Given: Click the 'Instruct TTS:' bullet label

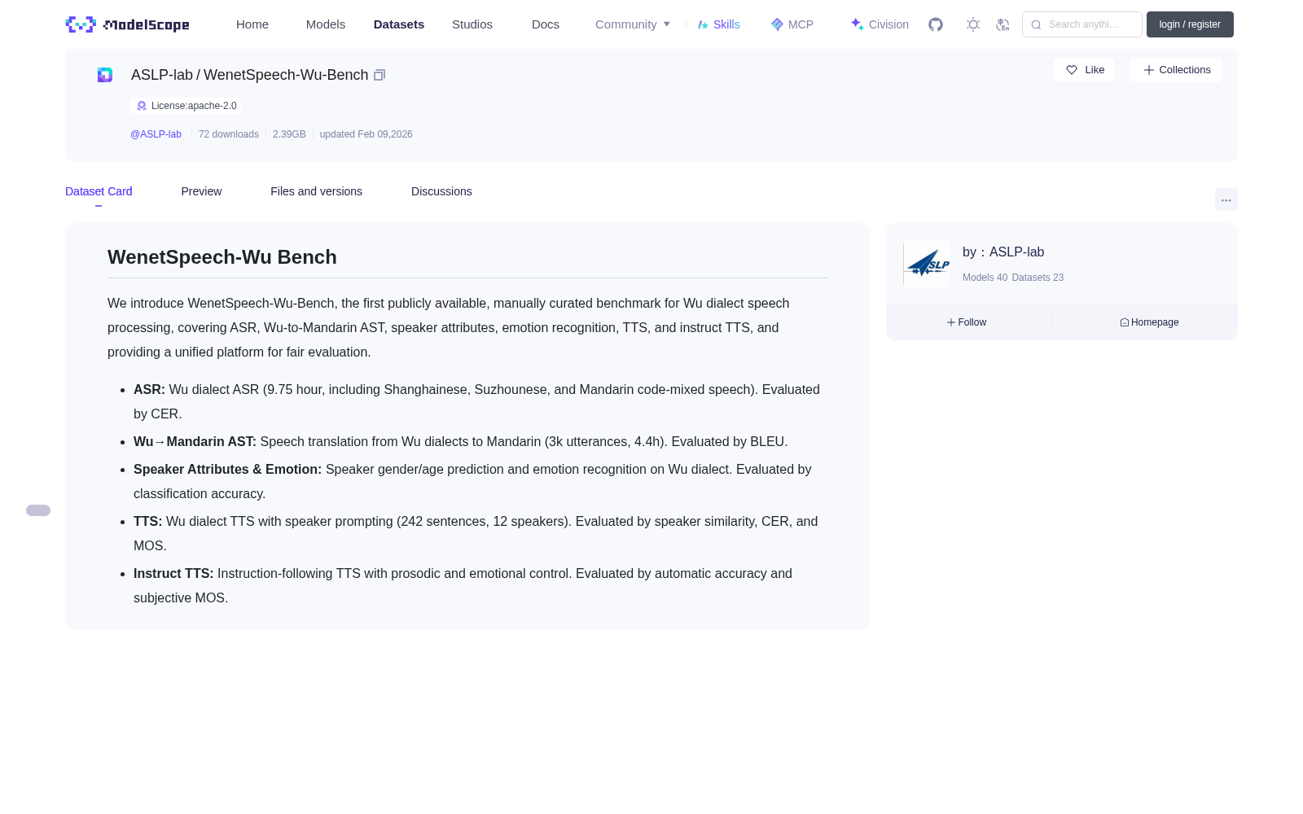Looking at the screenshot, I should click(173, 574).
